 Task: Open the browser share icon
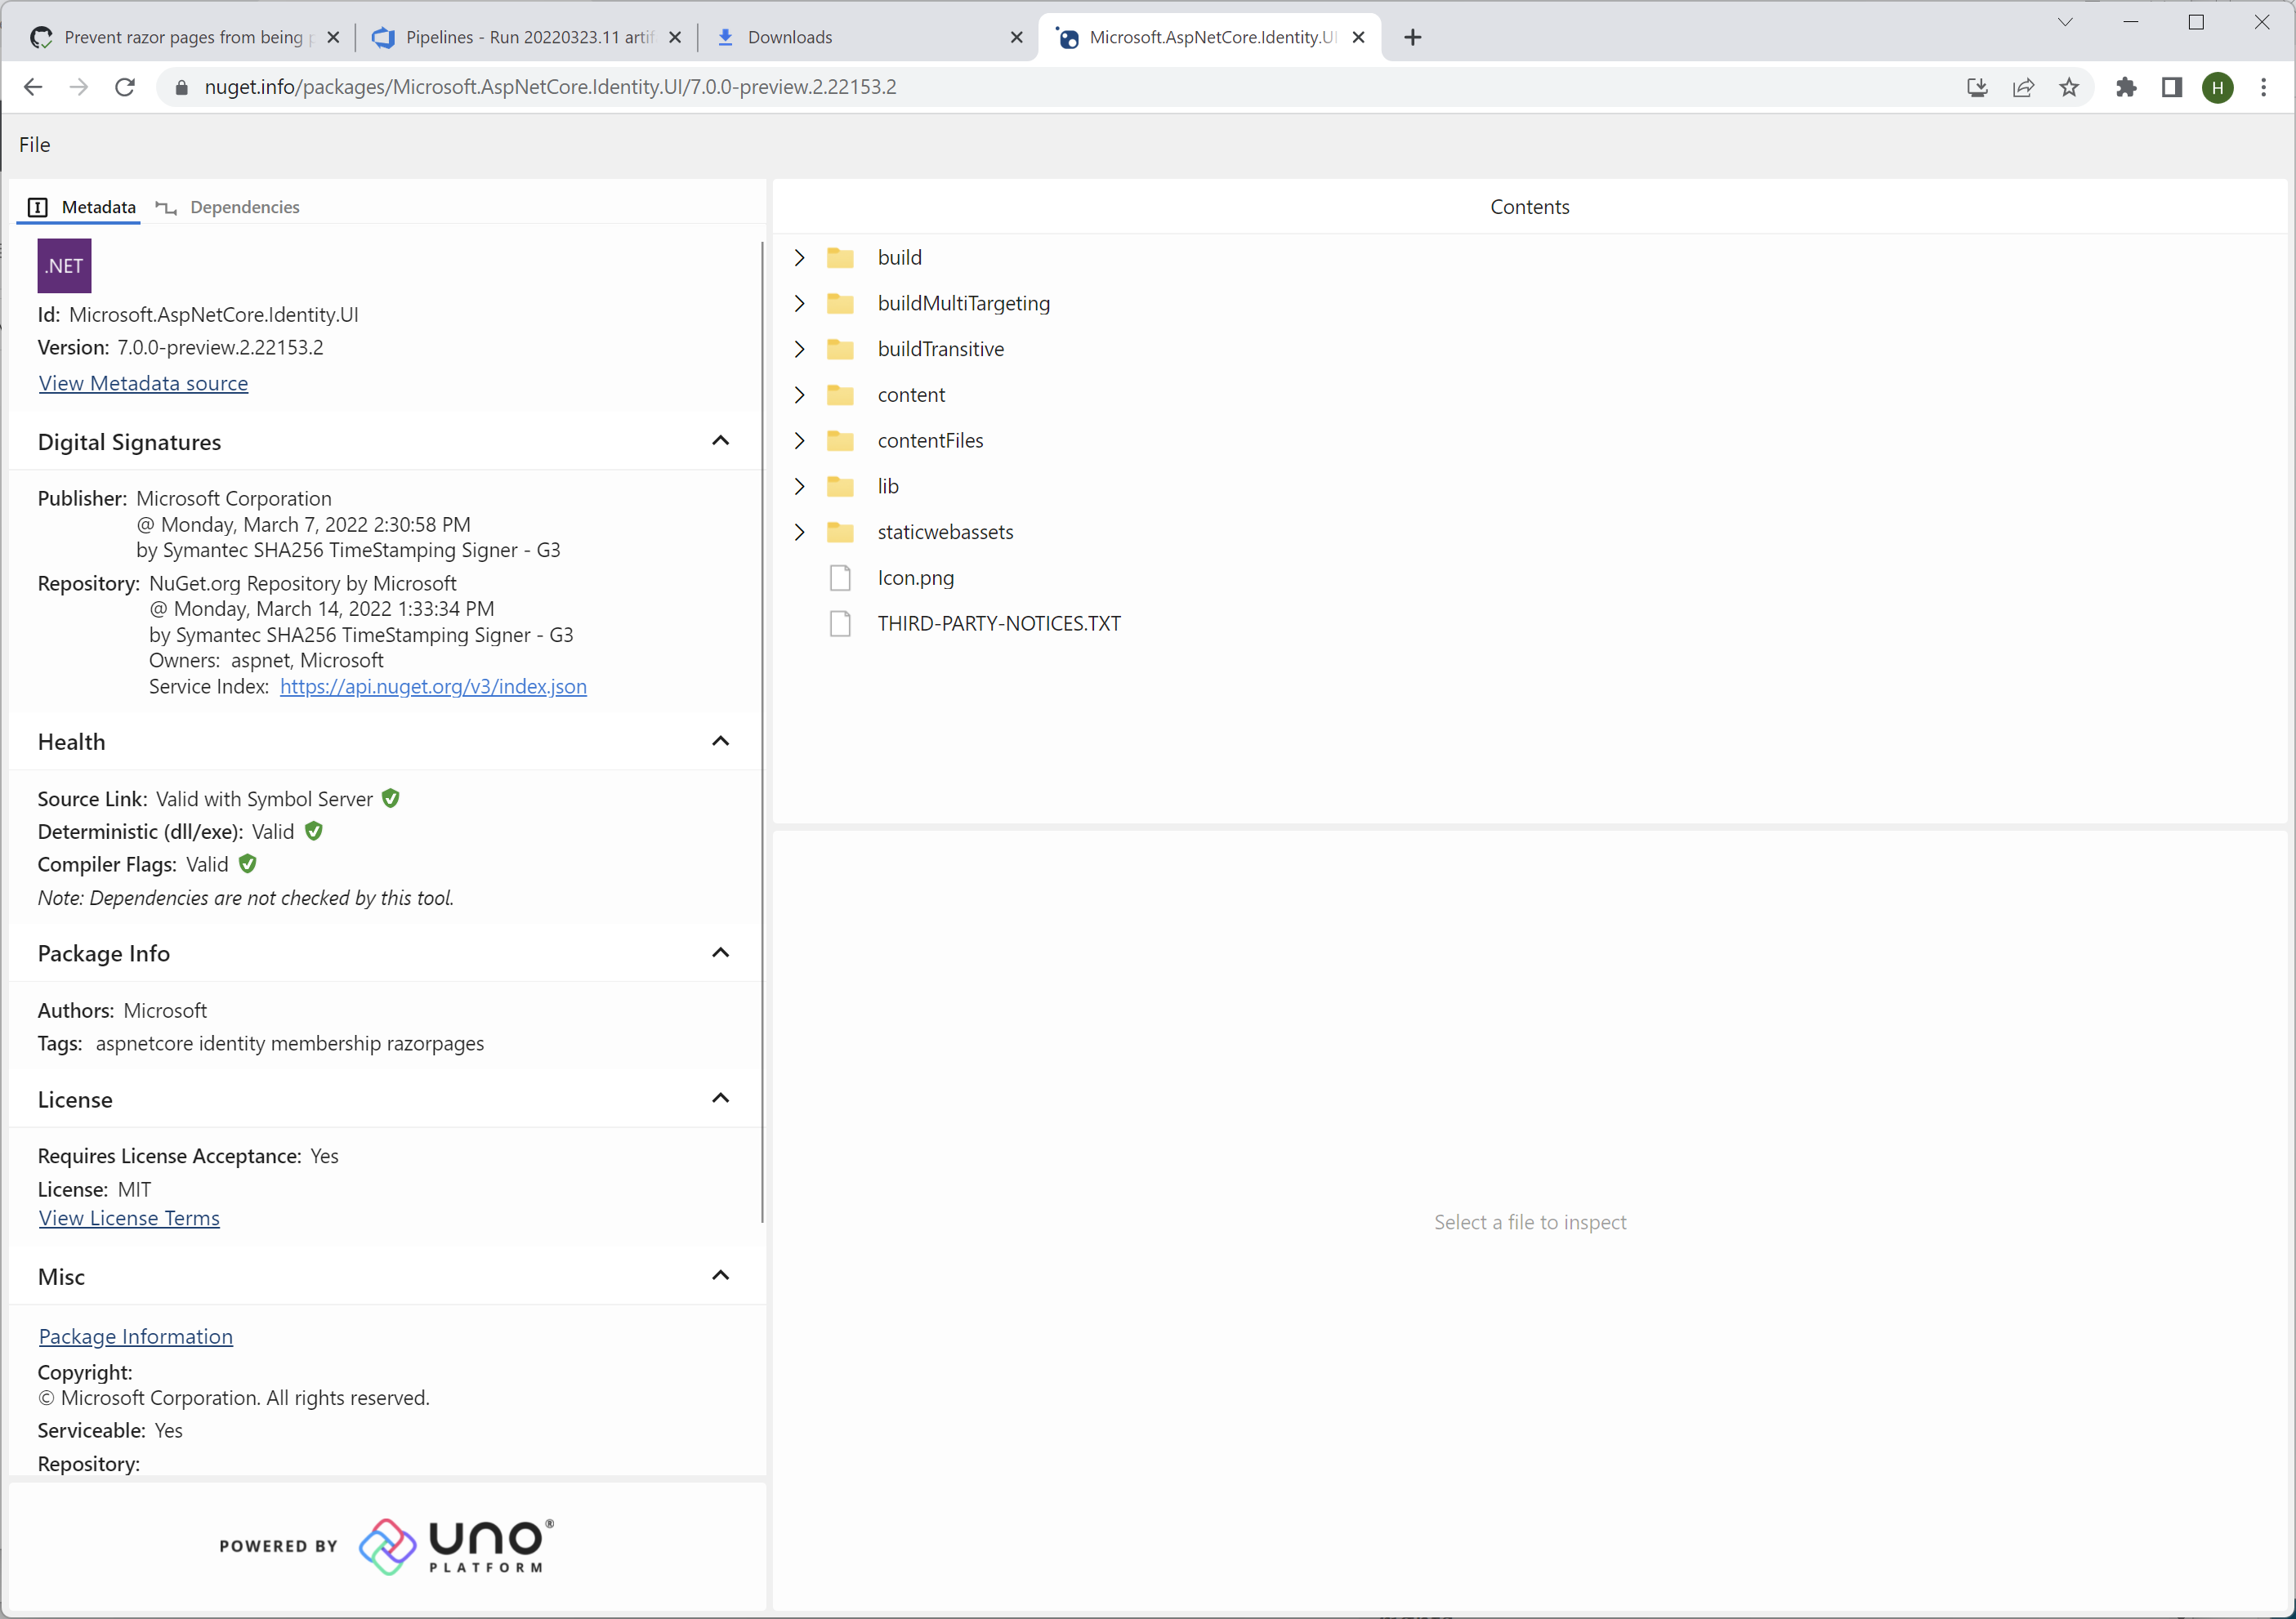click(2023, 87)
